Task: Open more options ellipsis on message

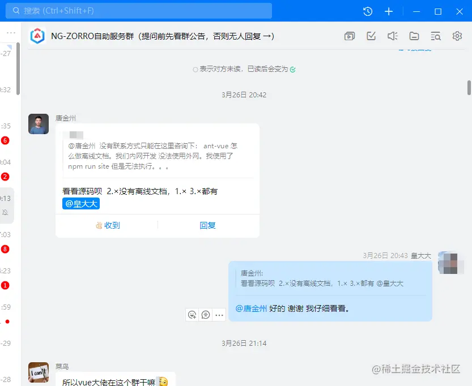Action: point(219,315)
